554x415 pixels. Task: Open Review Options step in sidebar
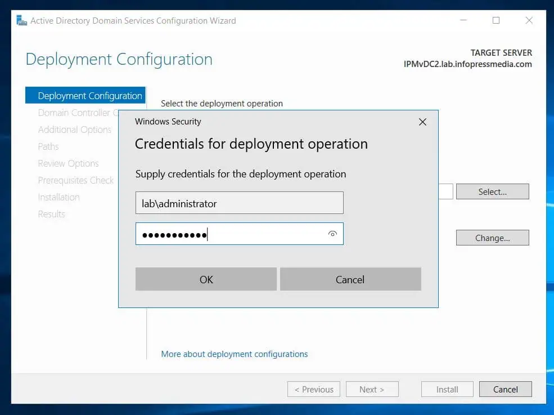pos(68,163)
